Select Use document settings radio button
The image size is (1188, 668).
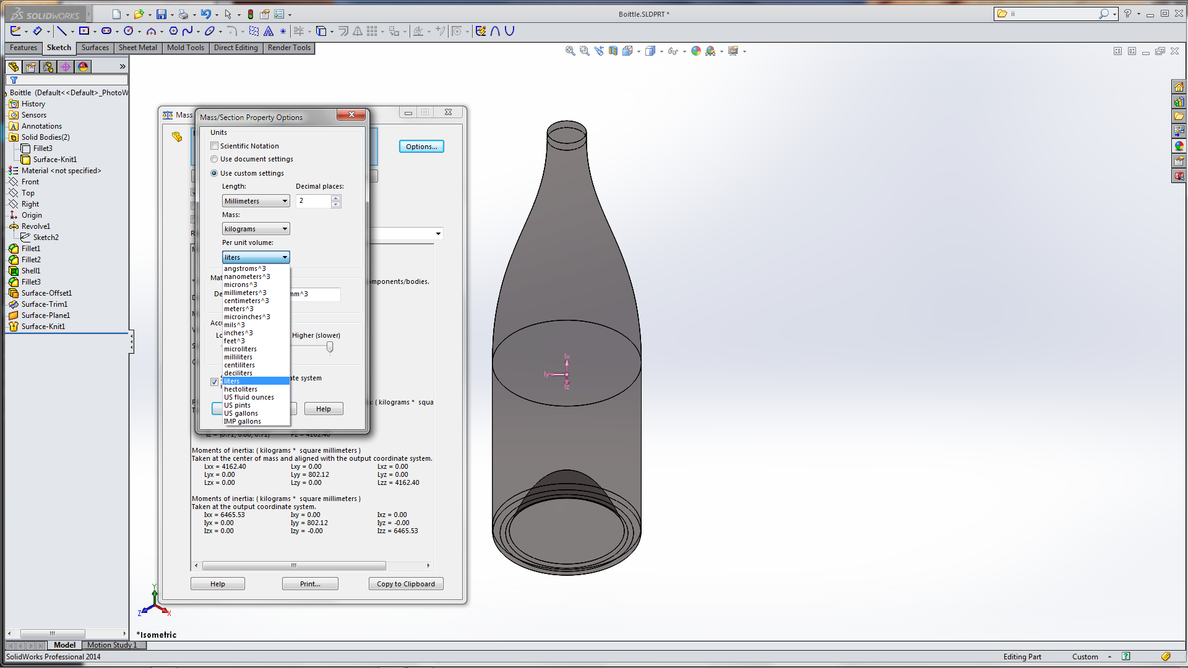[x=215, y=159]
